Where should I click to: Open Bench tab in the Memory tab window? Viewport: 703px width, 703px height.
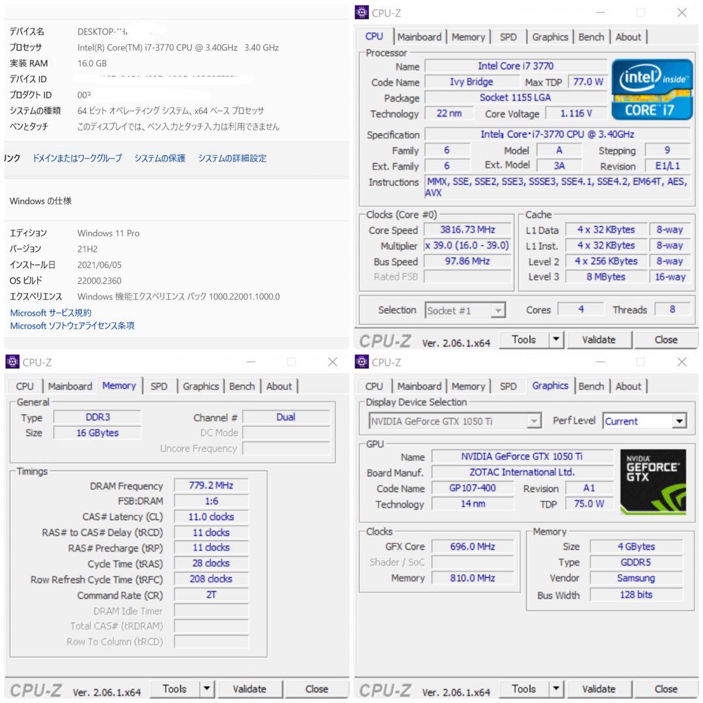point(241,386)
